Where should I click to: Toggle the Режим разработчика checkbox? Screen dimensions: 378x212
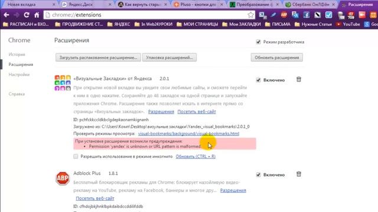[258, 42]
